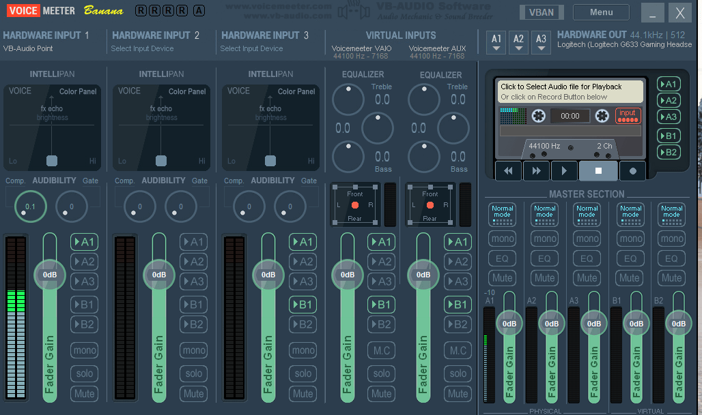This screenshot has height=415, width=702.
Task: Click the red VAIO surround panner dot
Action: (x=355, y=205)
